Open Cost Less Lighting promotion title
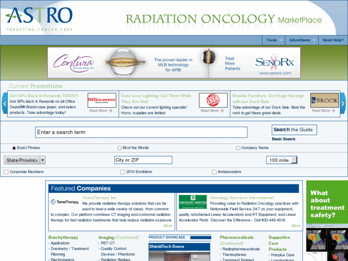 coord(156,99)
